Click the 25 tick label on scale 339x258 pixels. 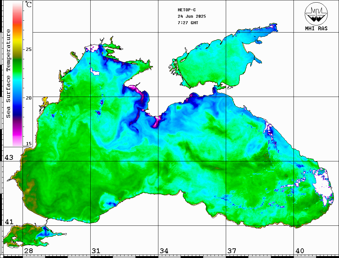(x=28, y=49)
